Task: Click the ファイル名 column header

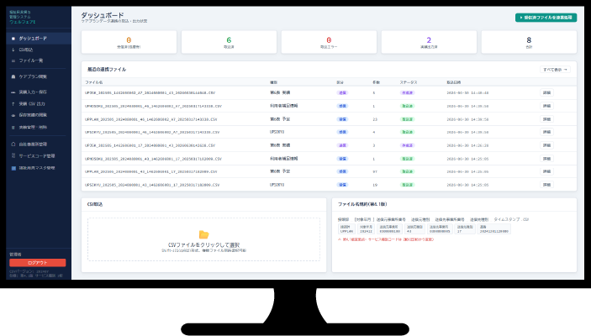Action: click(x=94, y=82)
